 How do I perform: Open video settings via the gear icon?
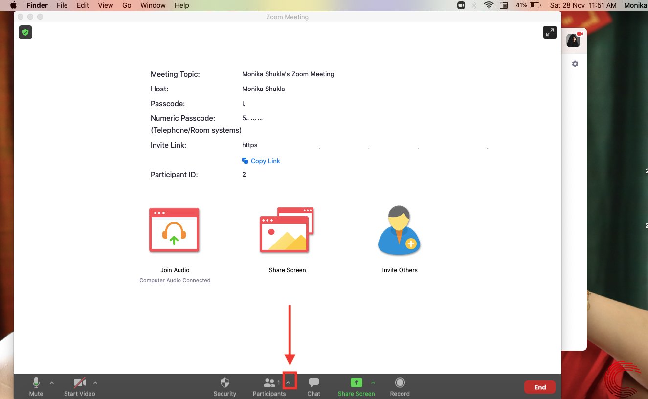click(x=575, y=64)
